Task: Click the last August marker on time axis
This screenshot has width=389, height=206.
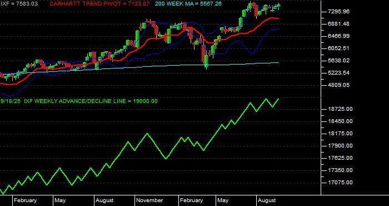Action: pyautogui.click(x=267, y=200)
